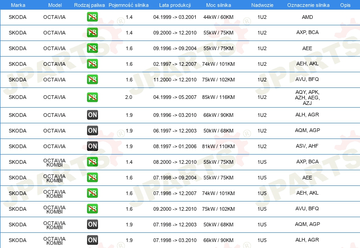Image resolution: width=360 pixels, height=248 pixels.
Task: Click OCTAVIA model cell in ASV, AHF row
Action: (54, 146)
